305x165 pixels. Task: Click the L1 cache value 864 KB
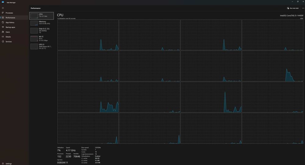97,158
